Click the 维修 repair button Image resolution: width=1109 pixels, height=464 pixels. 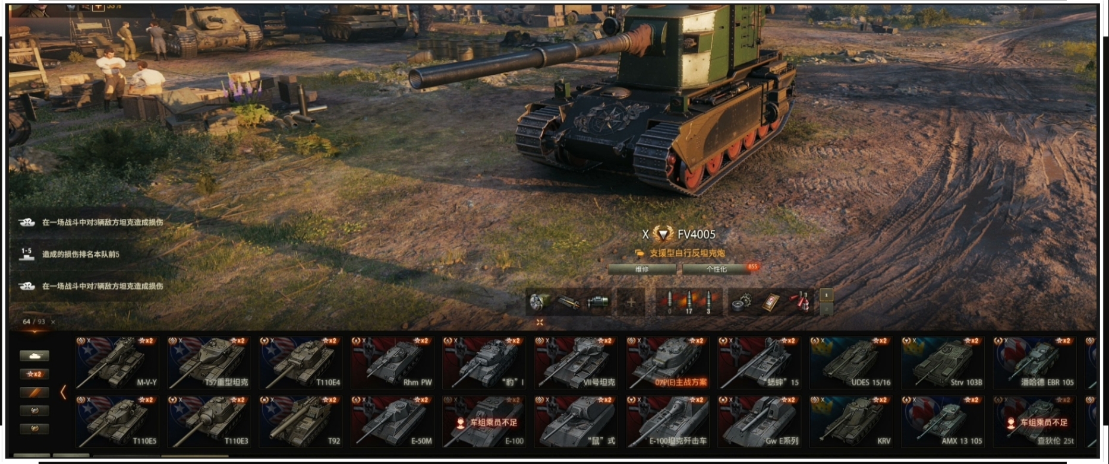[642, 269]
